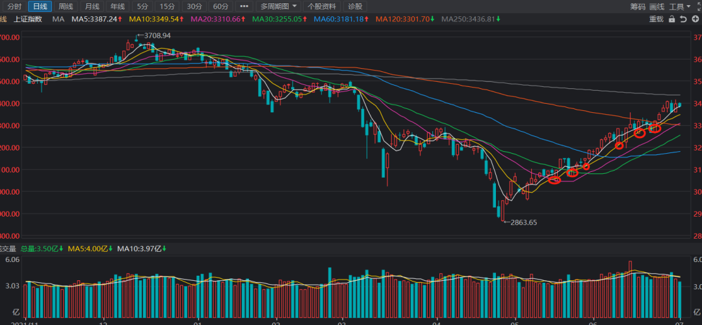Image resolution: width=702 pixels, height=325 pixels.
Task: Select the 60分 minute period
Action: click(220, 6)
